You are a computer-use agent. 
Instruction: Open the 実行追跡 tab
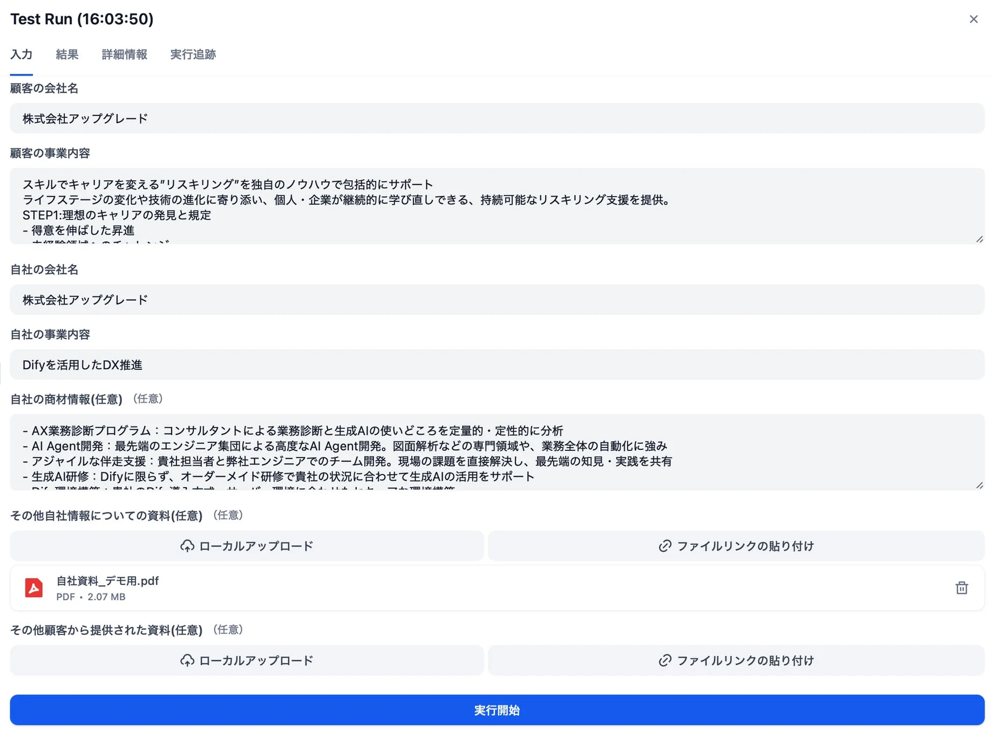192,55
